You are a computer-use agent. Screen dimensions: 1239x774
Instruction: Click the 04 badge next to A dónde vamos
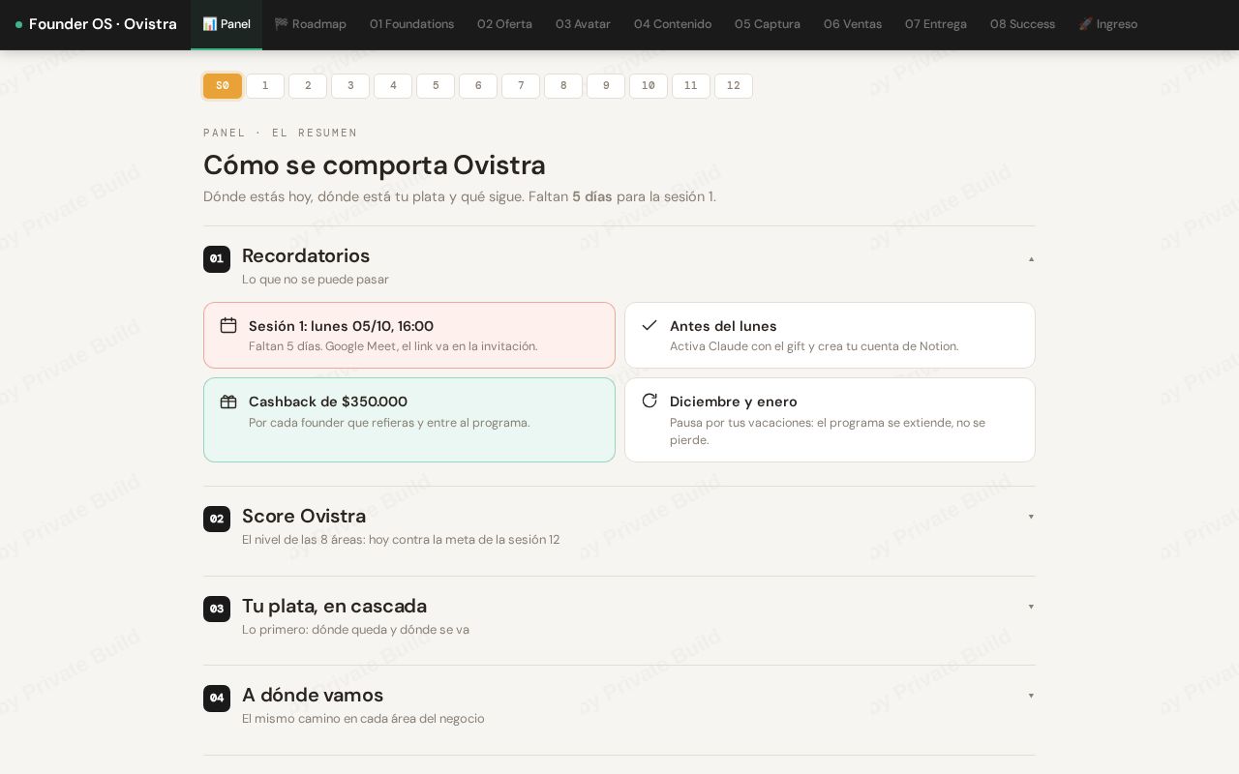(x=217, y=699)
